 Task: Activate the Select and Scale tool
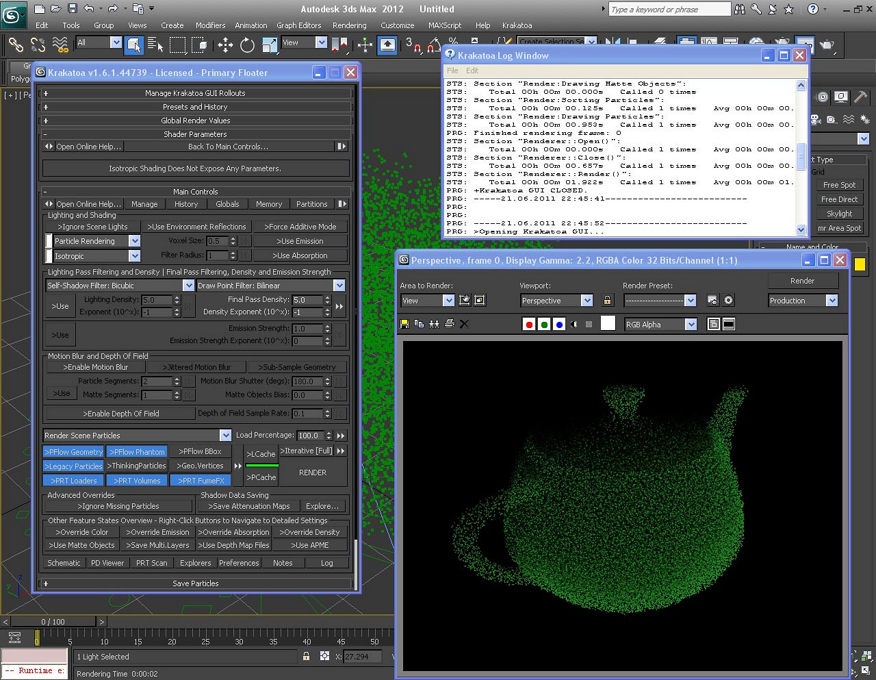pos(269,45)
